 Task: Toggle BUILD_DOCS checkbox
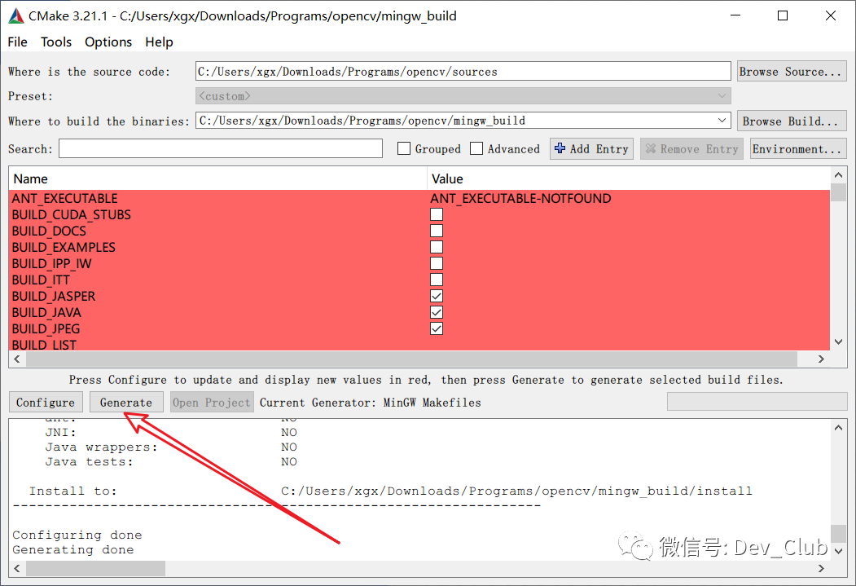(437, 231)
